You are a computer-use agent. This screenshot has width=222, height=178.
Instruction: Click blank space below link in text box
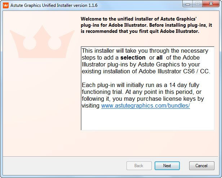147,119
